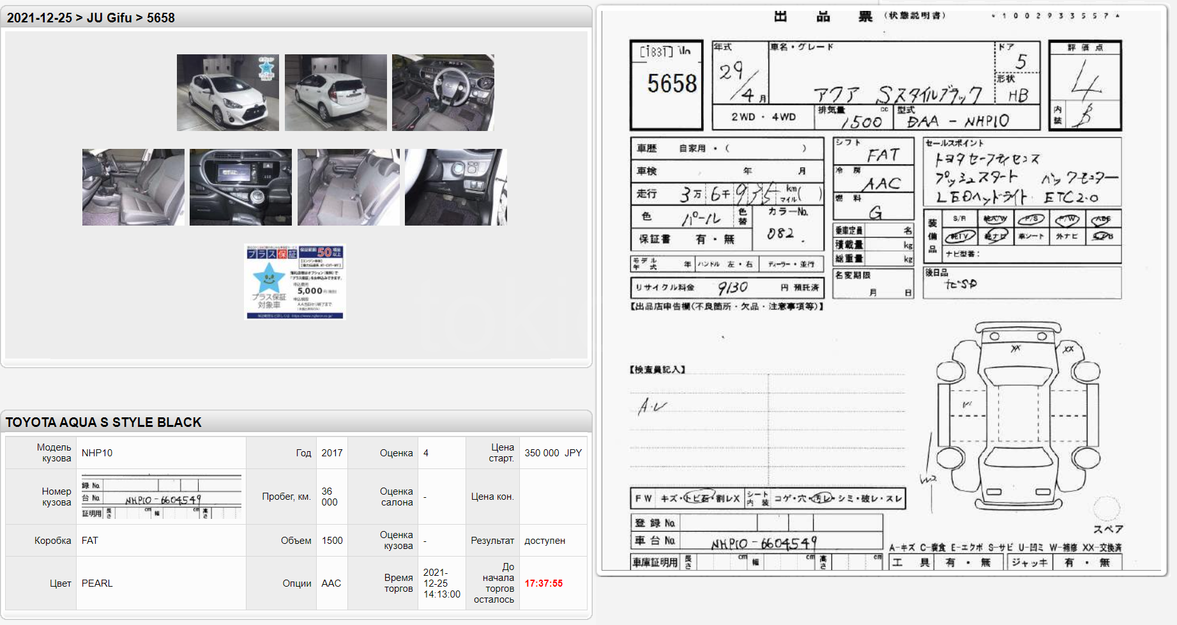
Task: Select the color value PEARL
Action: (x=97, y=583)
